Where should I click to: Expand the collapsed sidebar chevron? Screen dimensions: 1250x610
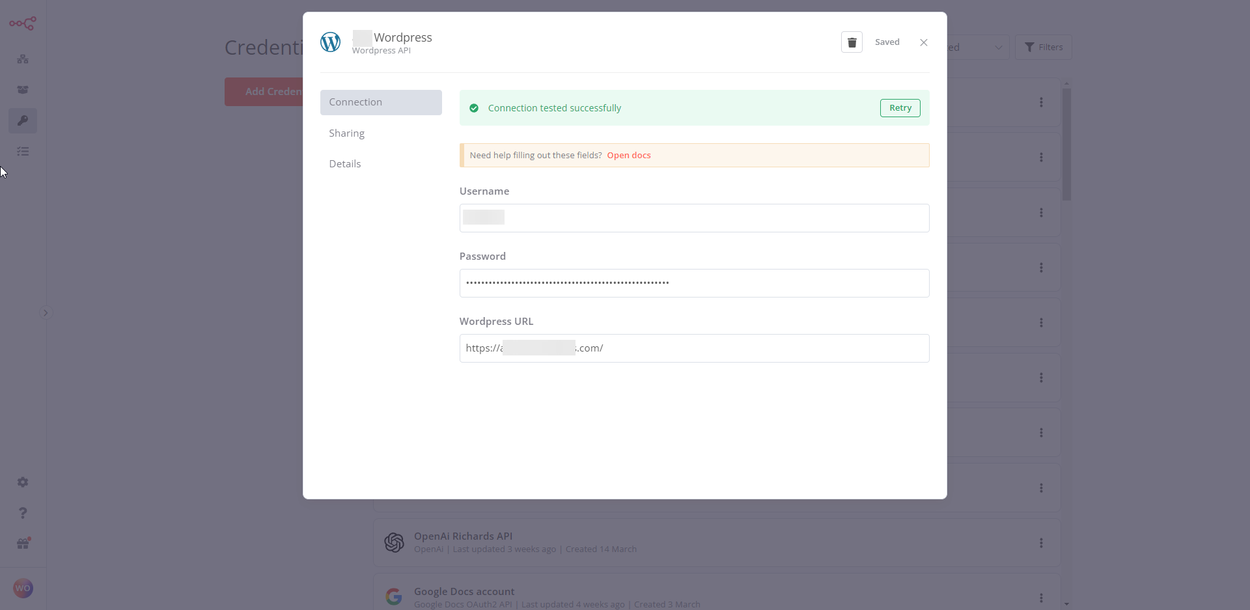[x=46, y=312]
